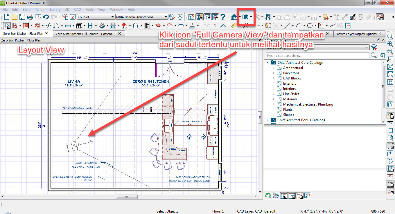Open a plan with the folder icon
This screenshot has height=214, width=395.
tap(14, 17)
